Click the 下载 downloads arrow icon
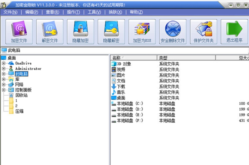The height and width of the screenshot is (165, 249). pyautogui.click(x=114, y=86)
